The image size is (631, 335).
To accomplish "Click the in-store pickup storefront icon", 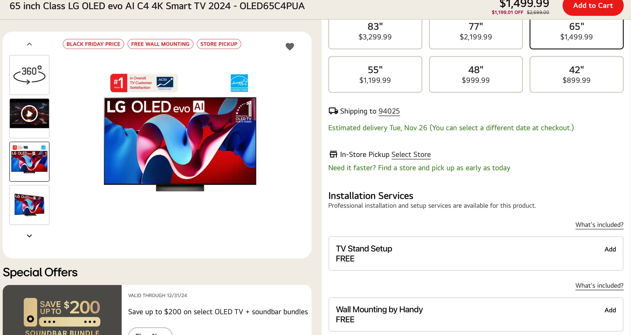I will 333,154.
